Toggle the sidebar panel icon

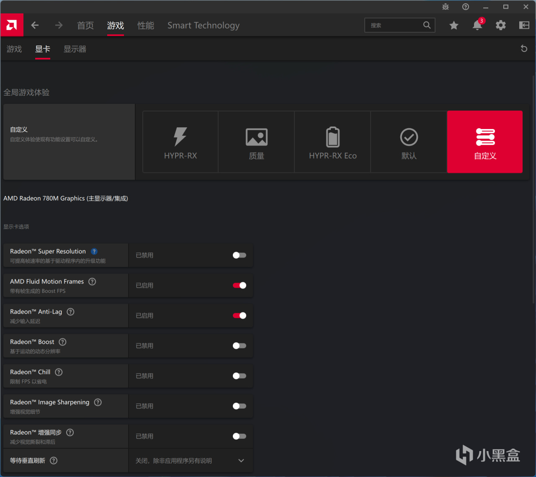click(524, 26)
